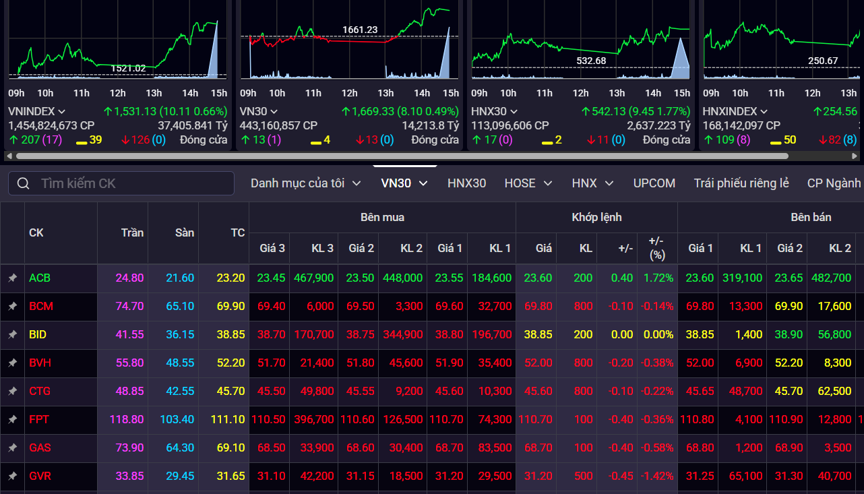The image size is (864, 494).
Task: Click the search magnifier icon
Action: coord(23,183)
